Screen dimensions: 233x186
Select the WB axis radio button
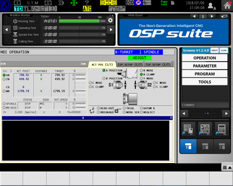click(x=4, y=91)
